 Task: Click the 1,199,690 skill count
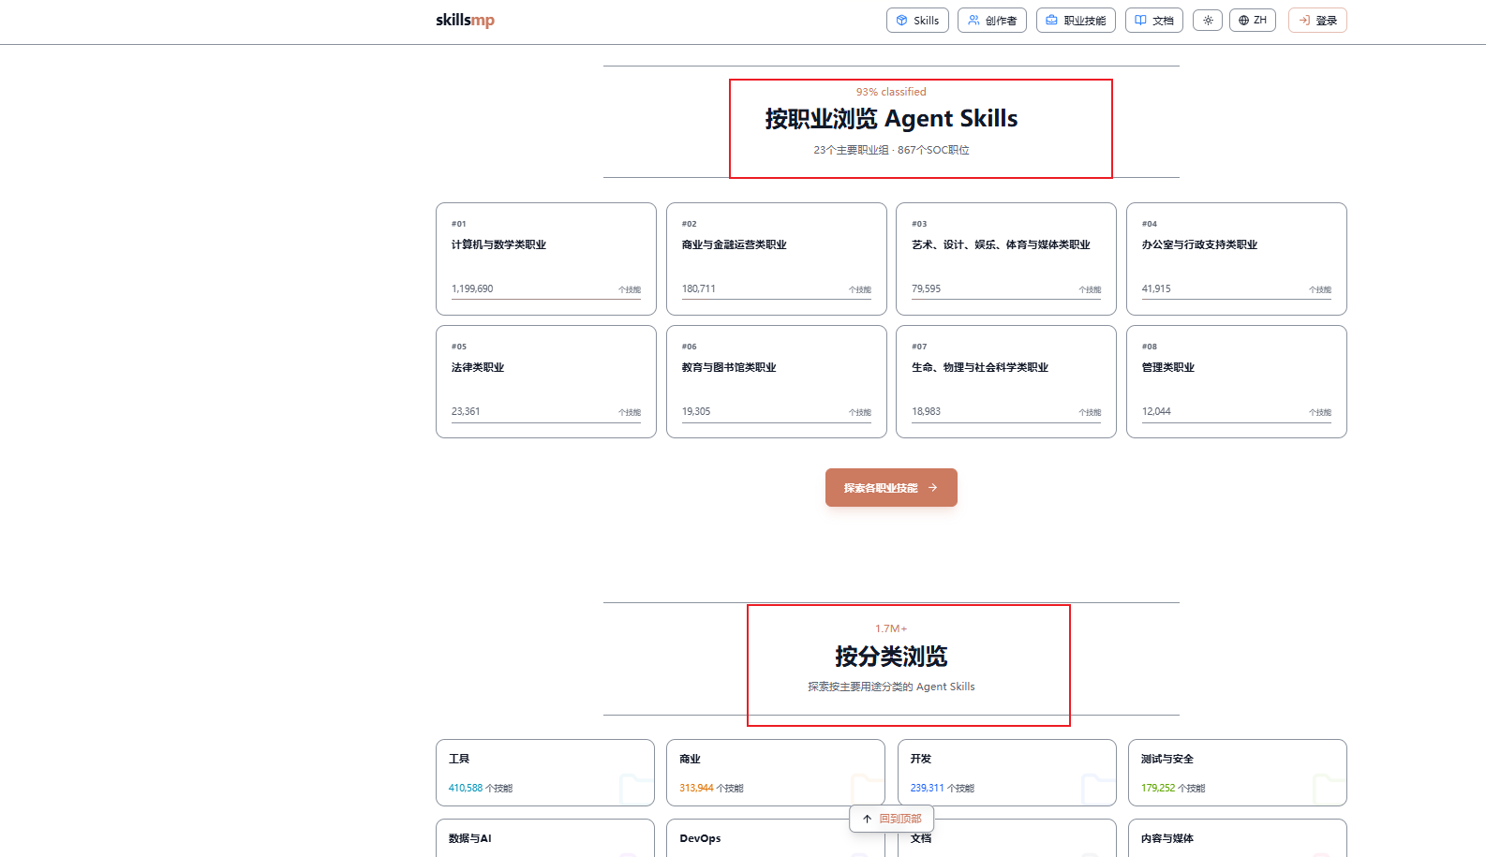(x=472, y=288)
